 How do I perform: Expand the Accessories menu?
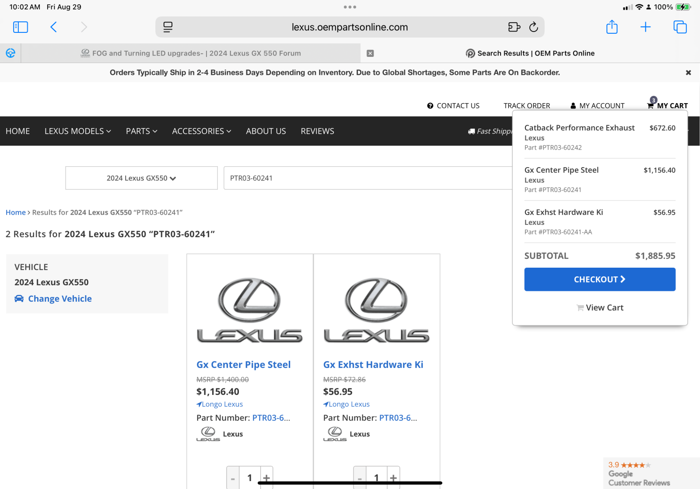pyautogui.click(x=202, y=131)
